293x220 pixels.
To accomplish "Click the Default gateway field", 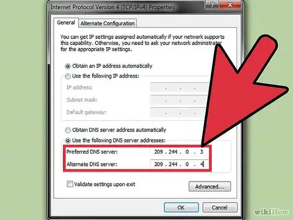I will 178,112.
